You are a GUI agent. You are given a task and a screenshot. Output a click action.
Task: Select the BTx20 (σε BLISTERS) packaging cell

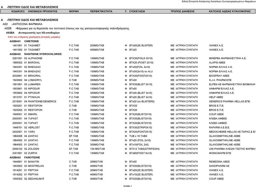142,101
